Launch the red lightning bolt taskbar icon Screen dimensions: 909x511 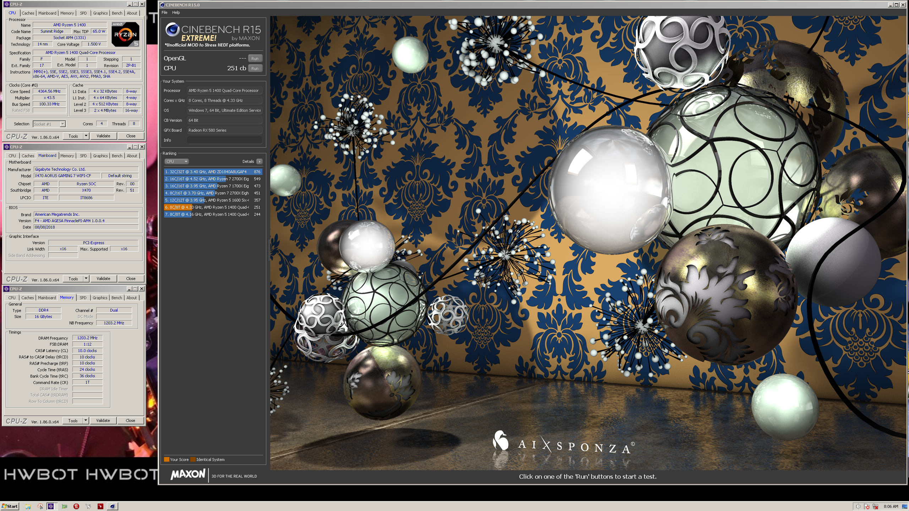click(100, 506)
